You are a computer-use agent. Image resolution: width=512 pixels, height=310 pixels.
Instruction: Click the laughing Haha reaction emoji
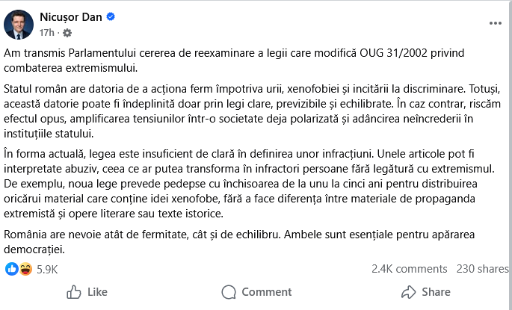[x=24, y=269]
